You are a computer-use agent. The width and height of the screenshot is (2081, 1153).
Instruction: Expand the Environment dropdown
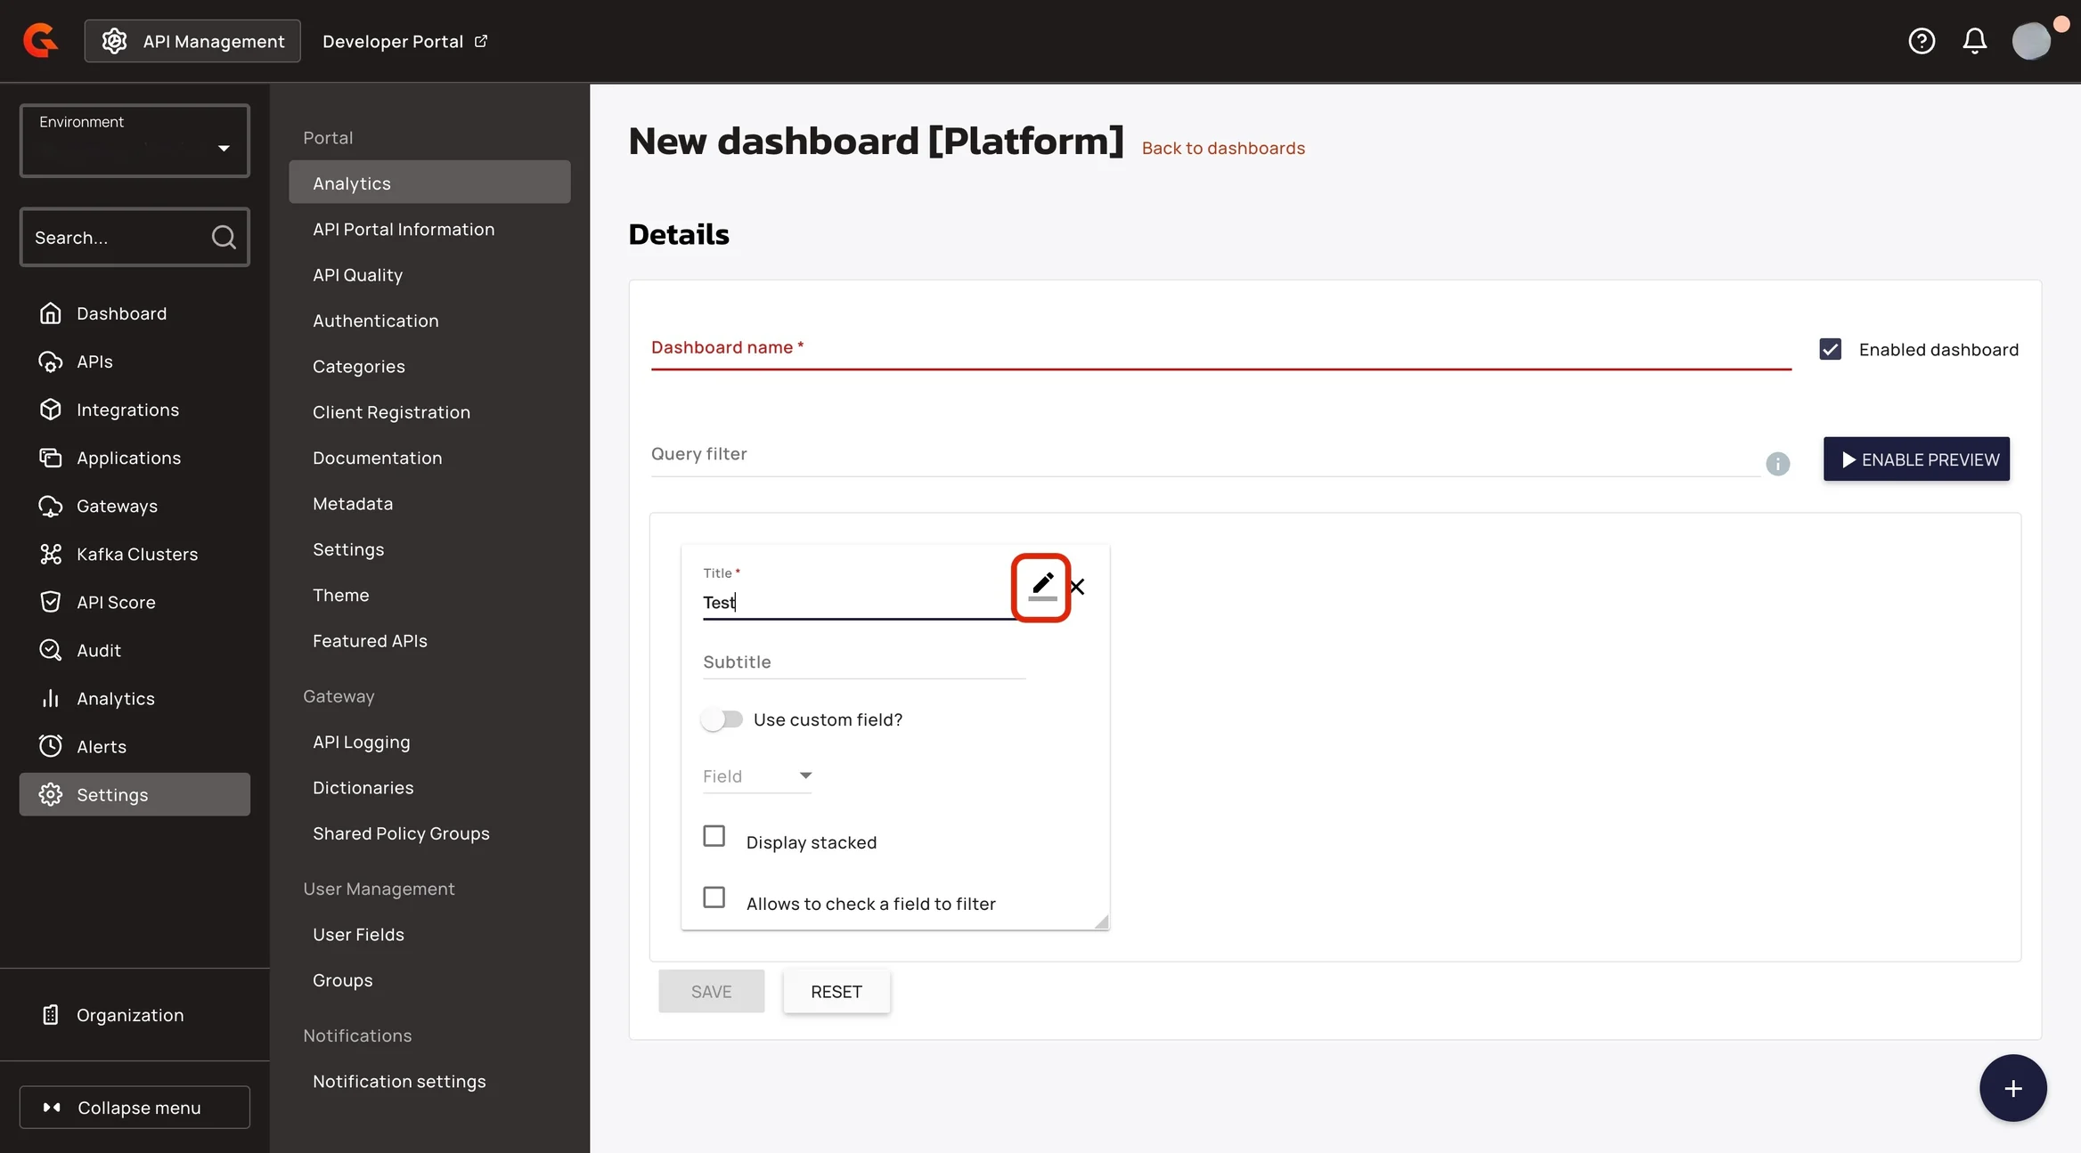(135, 142)
